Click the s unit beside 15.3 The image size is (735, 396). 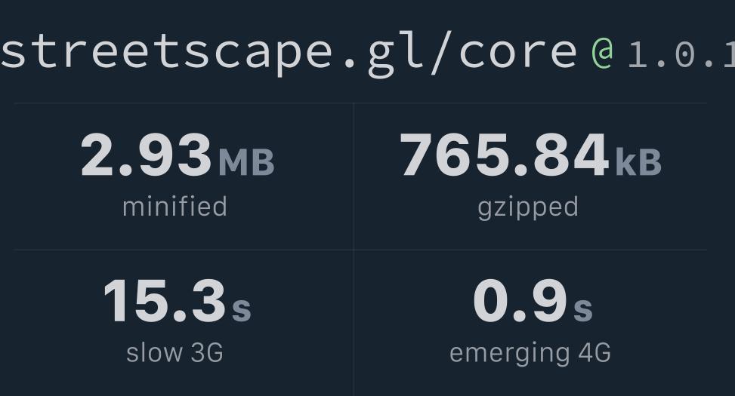coord(241,309)
